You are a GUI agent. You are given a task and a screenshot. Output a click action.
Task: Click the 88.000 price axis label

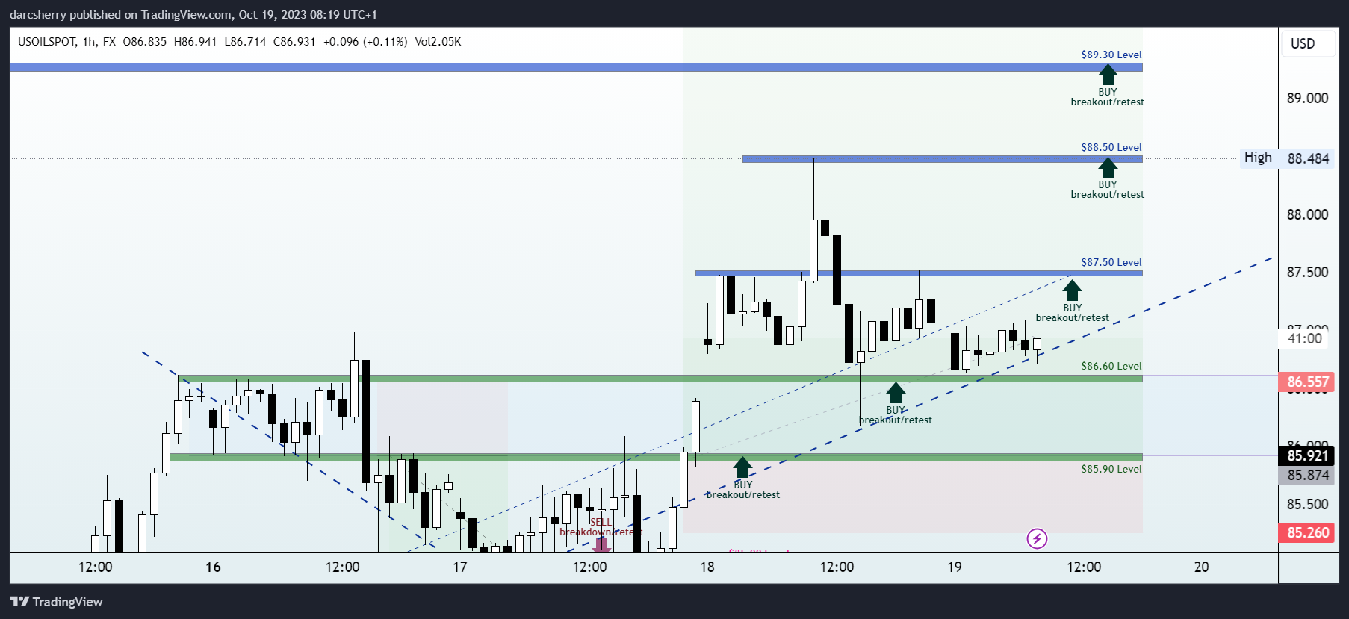point(1307,214)
